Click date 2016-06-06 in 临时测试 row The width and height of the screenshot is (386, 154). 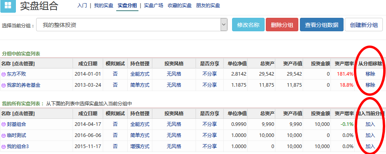coord(88,135)
